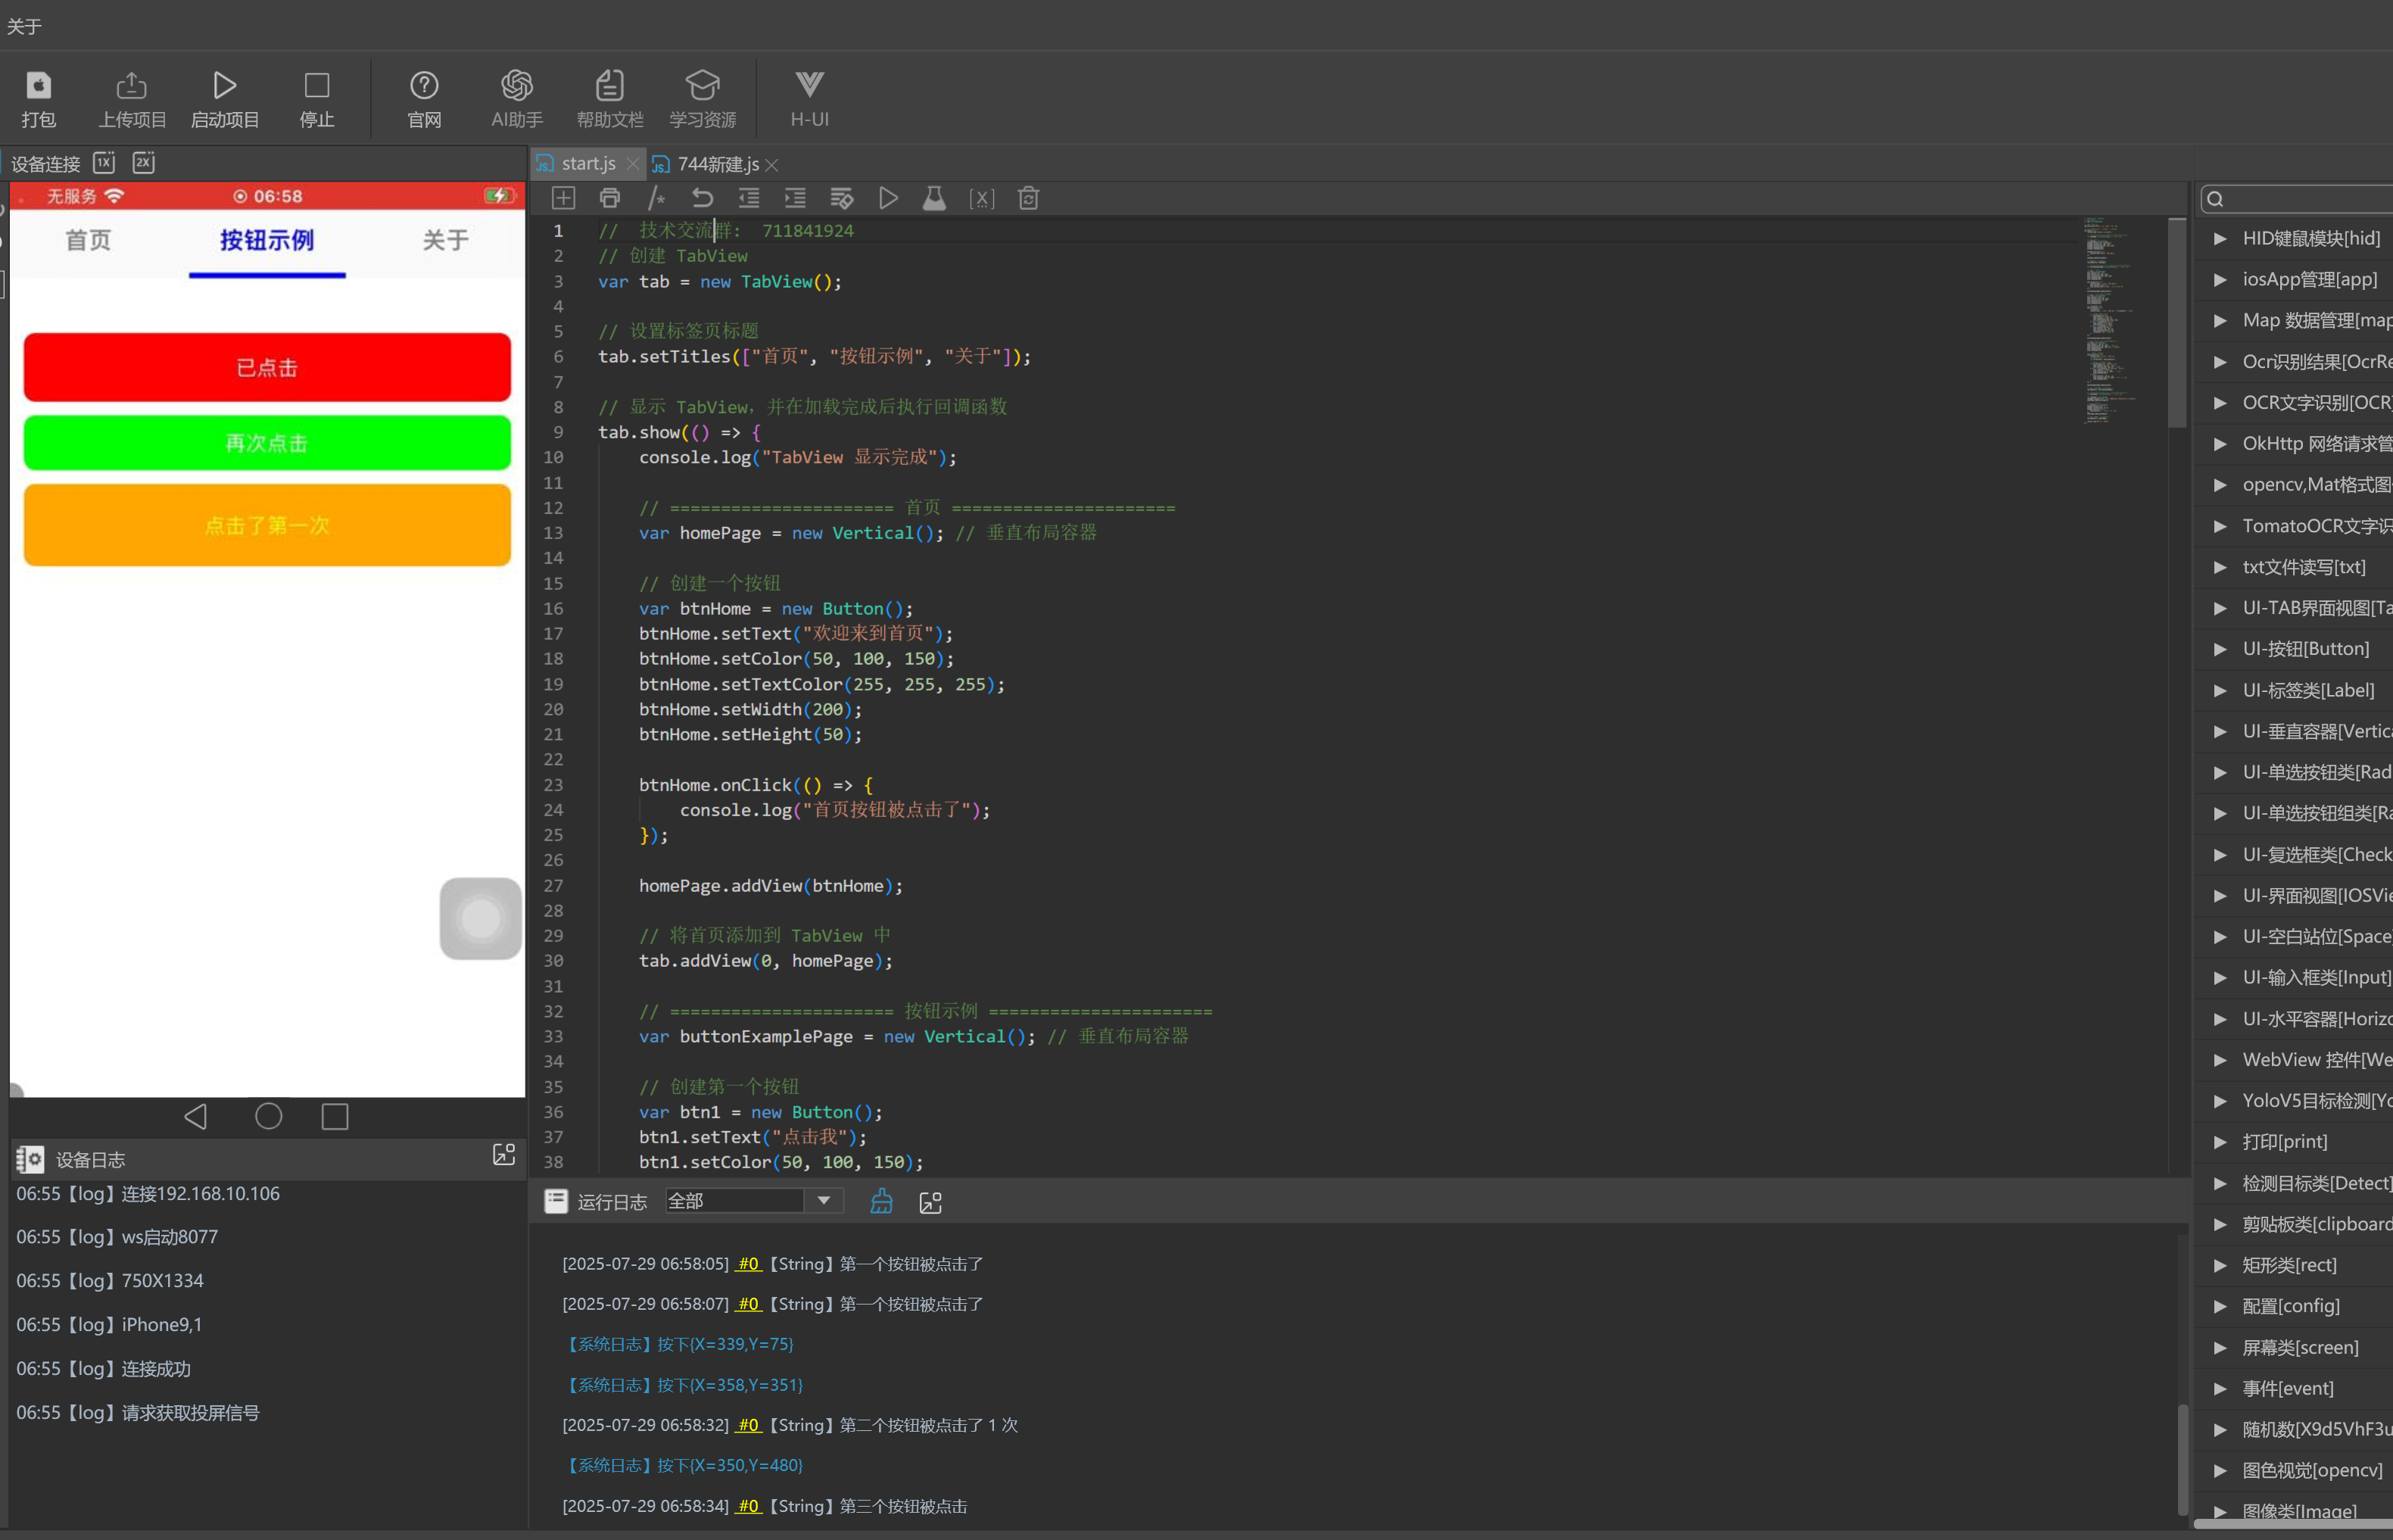2393x1540 pixels.
Task: Expand the txt文件读写[txt] node
Action: (2220, 567)
